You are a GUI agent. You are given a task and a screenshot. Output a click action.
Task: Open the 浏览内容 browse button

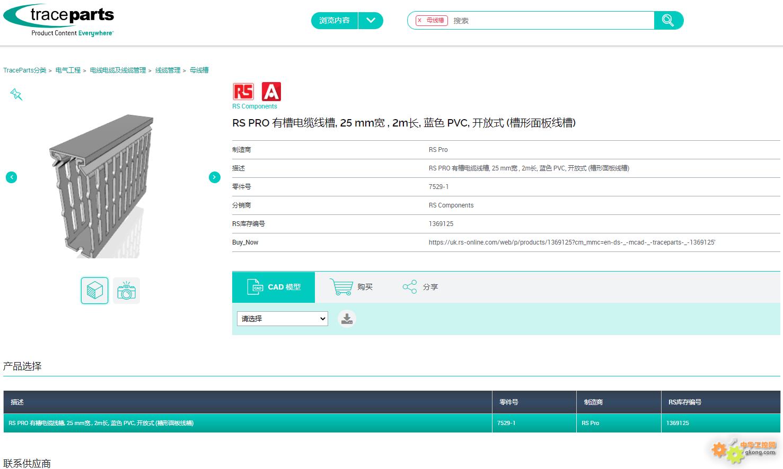click(x=335, y=21)
